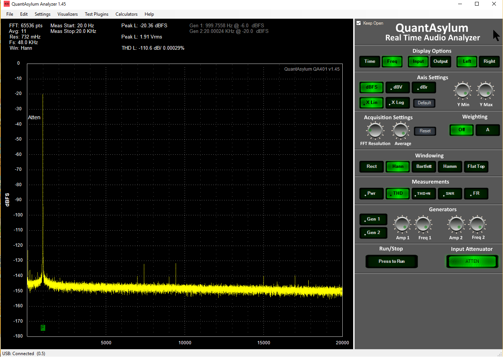Click the Gen 1 999.7558 Hz info text

click(x=227, y=26)
